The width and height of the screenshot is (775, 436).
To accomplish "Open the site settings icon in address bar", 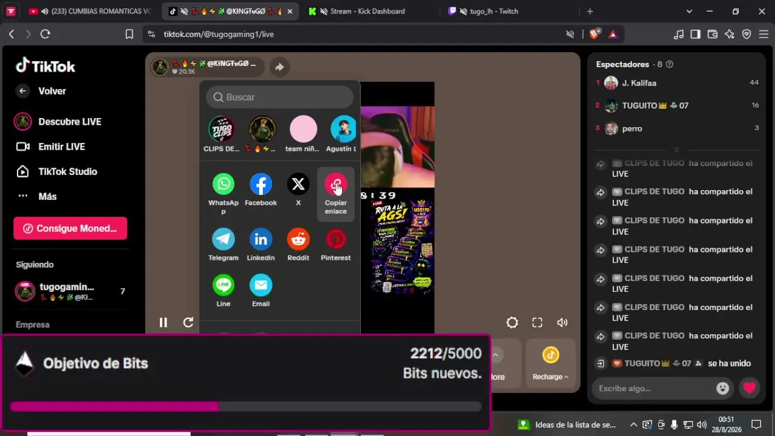I will [151, 35].
